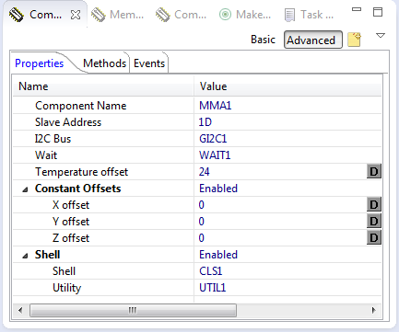The height and width of the screenshot is (332, 399).
Task: Select the Wait row label
Action: [46, 155]
